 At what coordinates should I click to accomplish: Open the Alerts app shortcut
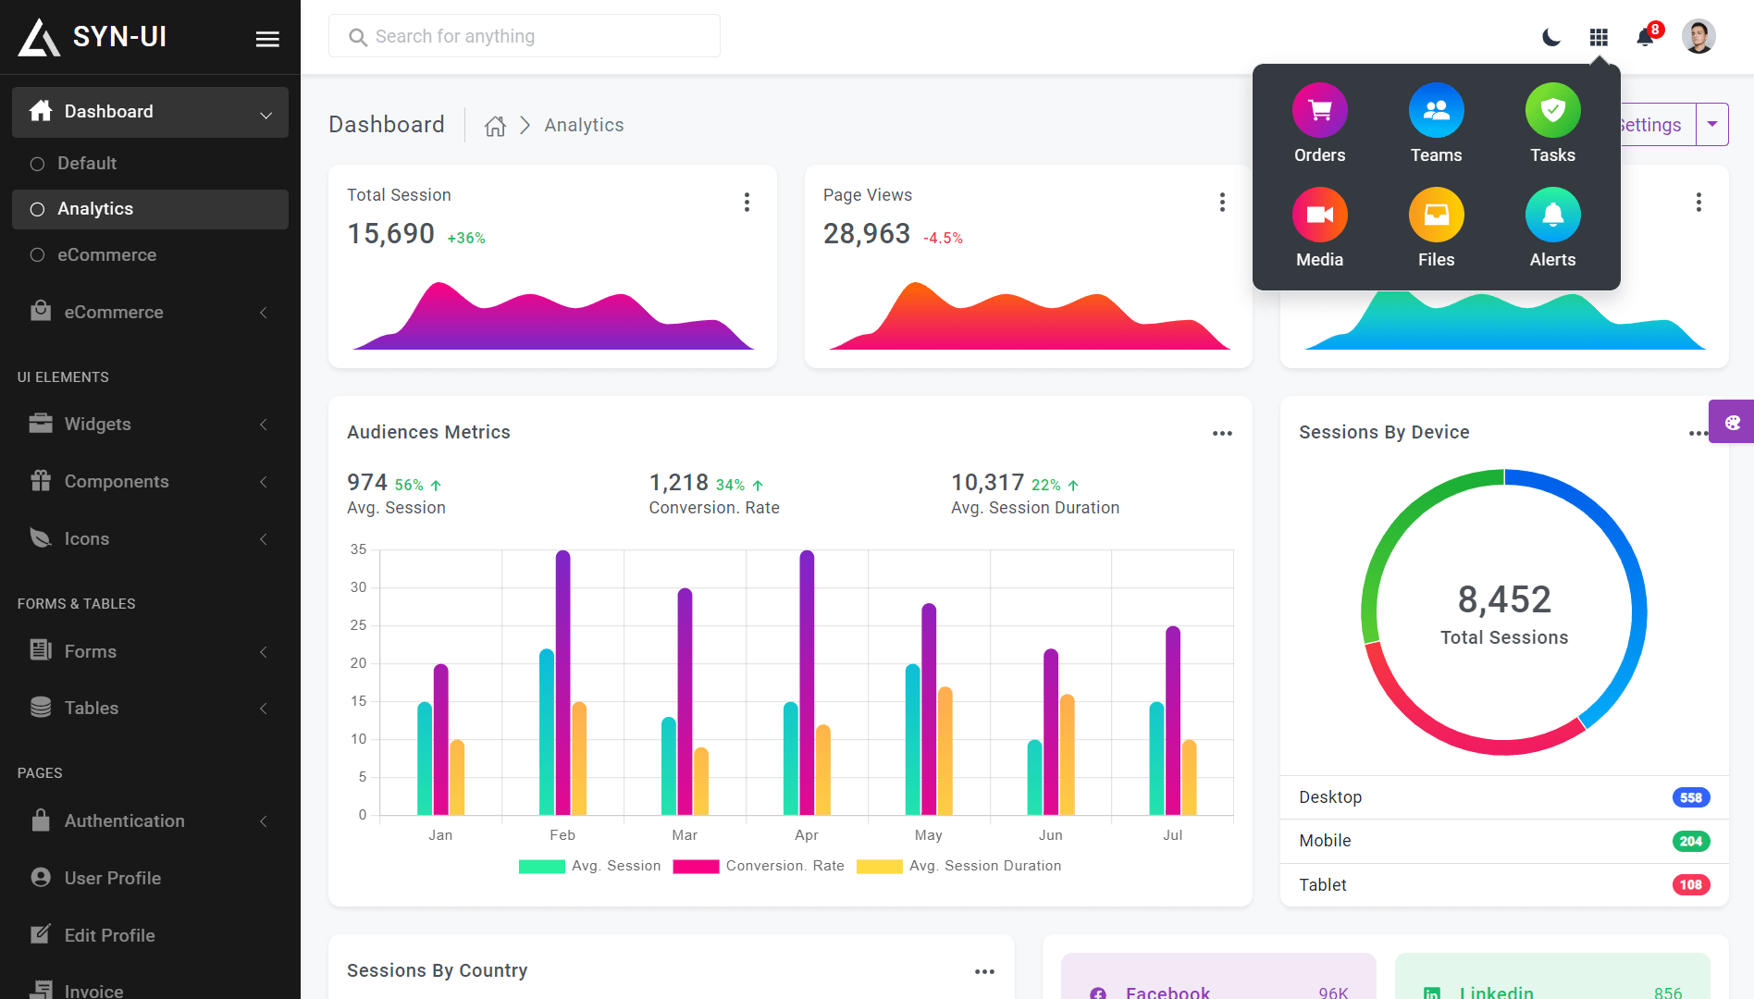point(1552,228)
